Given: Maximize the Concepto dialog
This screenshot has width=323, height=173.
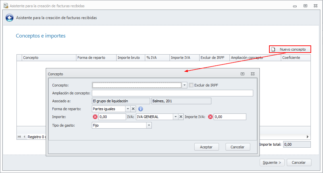Looking at the screenshot, I should 242,74.
